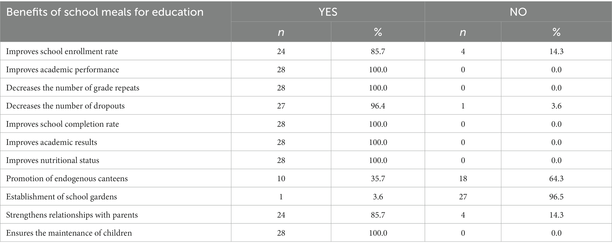Select the 96.5 percentage cell
This screenshot has height=247, width=612.
click(556, 197)
